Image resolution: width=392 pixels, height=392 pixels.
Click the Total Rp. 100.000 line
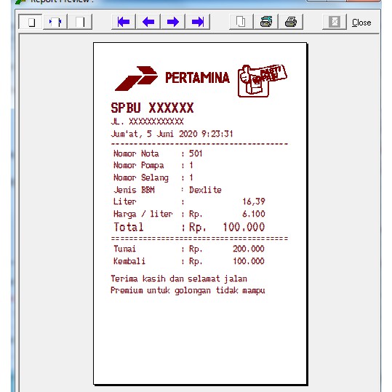click(189, 227)
